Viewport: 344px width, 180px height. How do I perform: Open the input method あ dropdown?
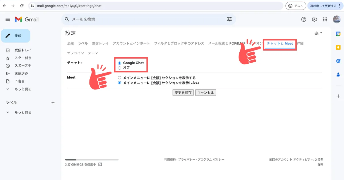tap(318, 33)
